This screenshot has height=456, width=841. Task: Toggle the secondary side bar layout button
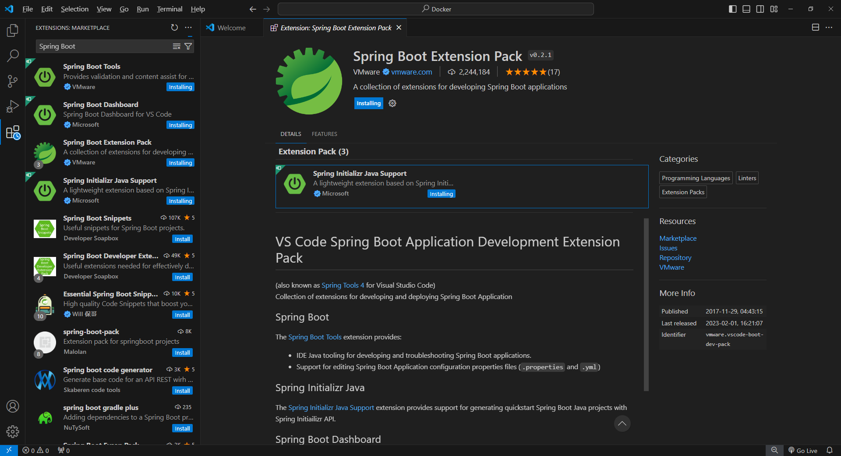click(760, 9)
